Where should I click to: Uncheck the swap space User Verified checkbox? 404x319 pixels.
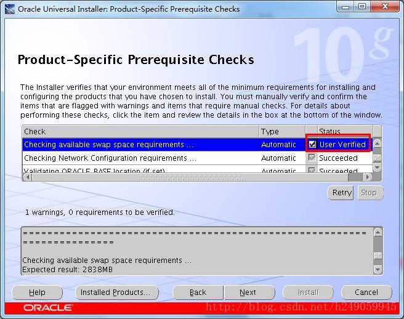tap(312, 144)
